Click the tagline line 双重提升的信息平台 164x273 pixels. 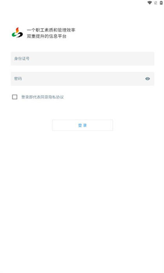(x=46, y=36)
